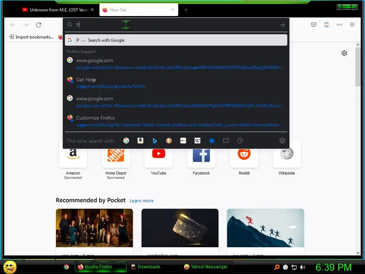Open search settings gear in URL dropdown

(282, 141)
